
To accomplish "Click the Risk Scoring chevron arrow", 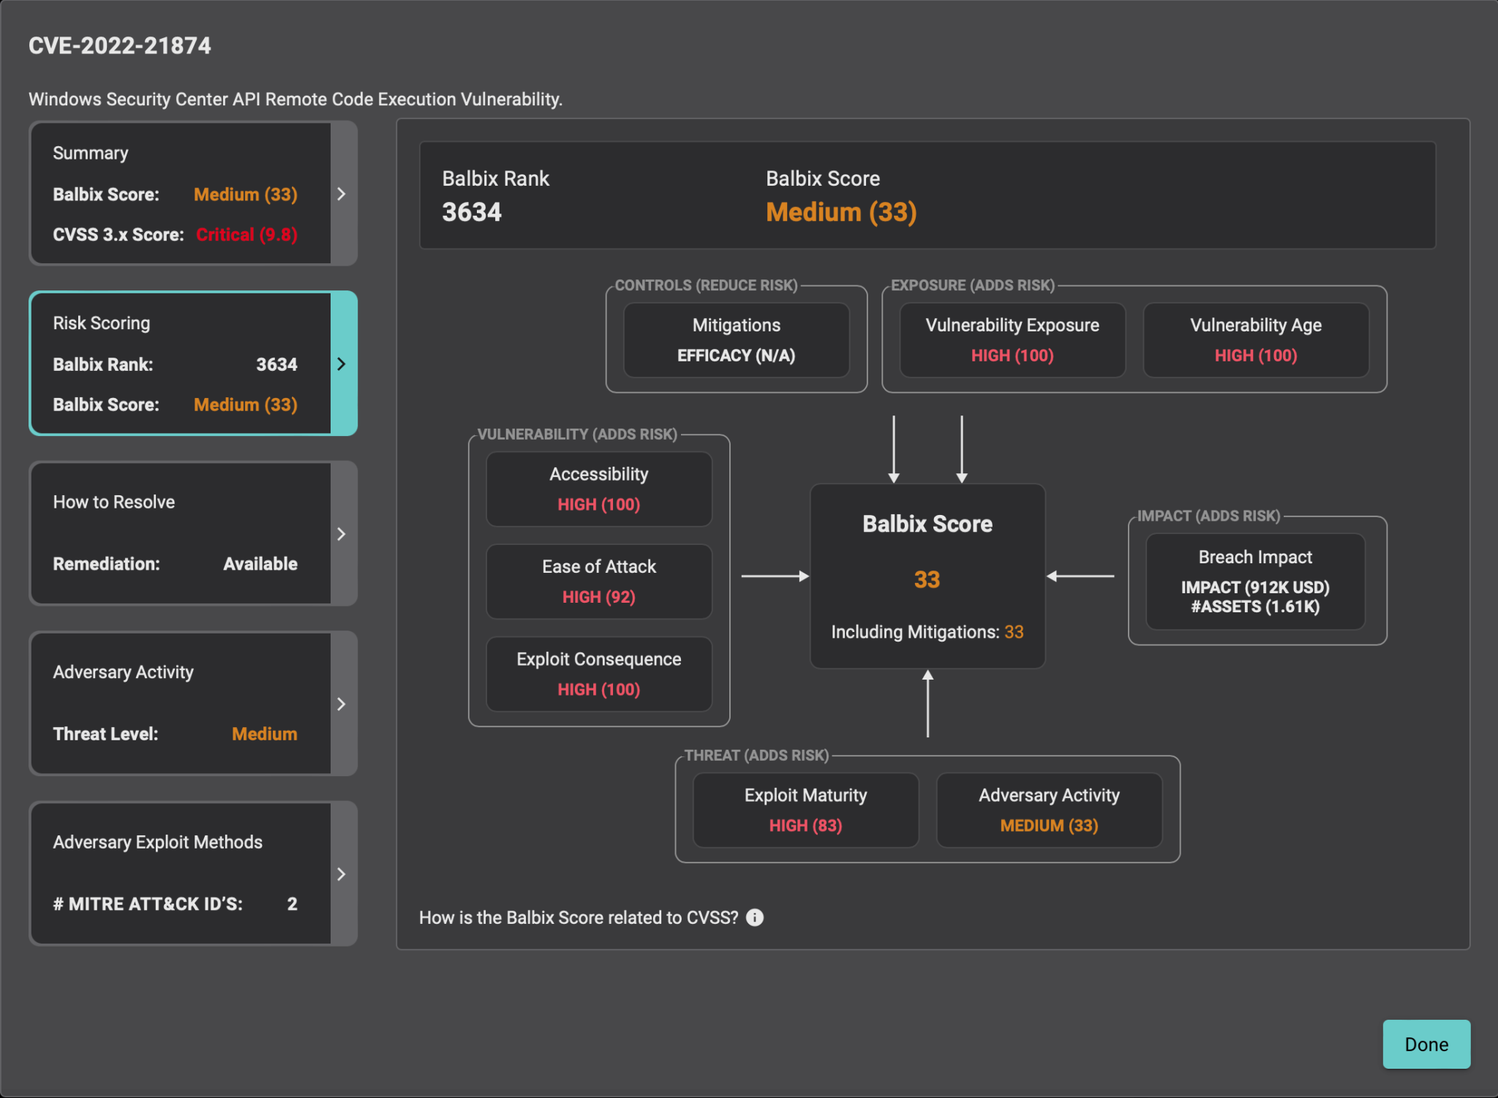I will pyautogui.click(x=342, y=364).
